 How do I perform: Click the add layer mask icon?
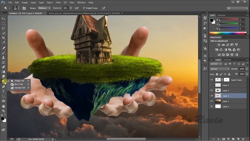(223, 139)
